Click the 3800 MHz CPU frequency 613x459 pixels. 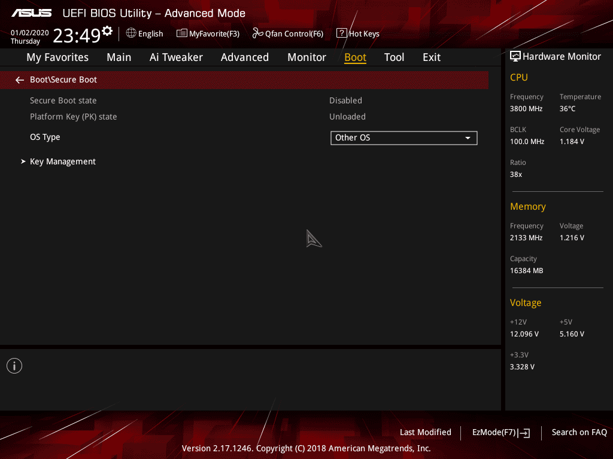[x=526, y=109]
